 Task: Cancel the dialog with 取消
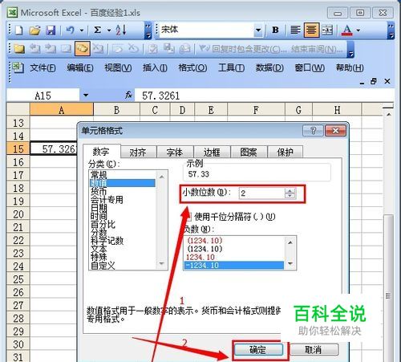click(x=314, y=349)
